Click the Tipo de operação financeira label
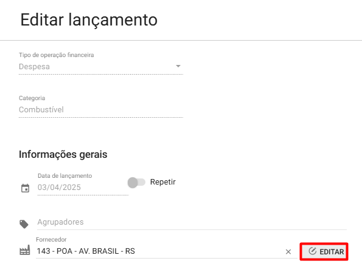This screenshot has width=362, height=278. point(57,55)
